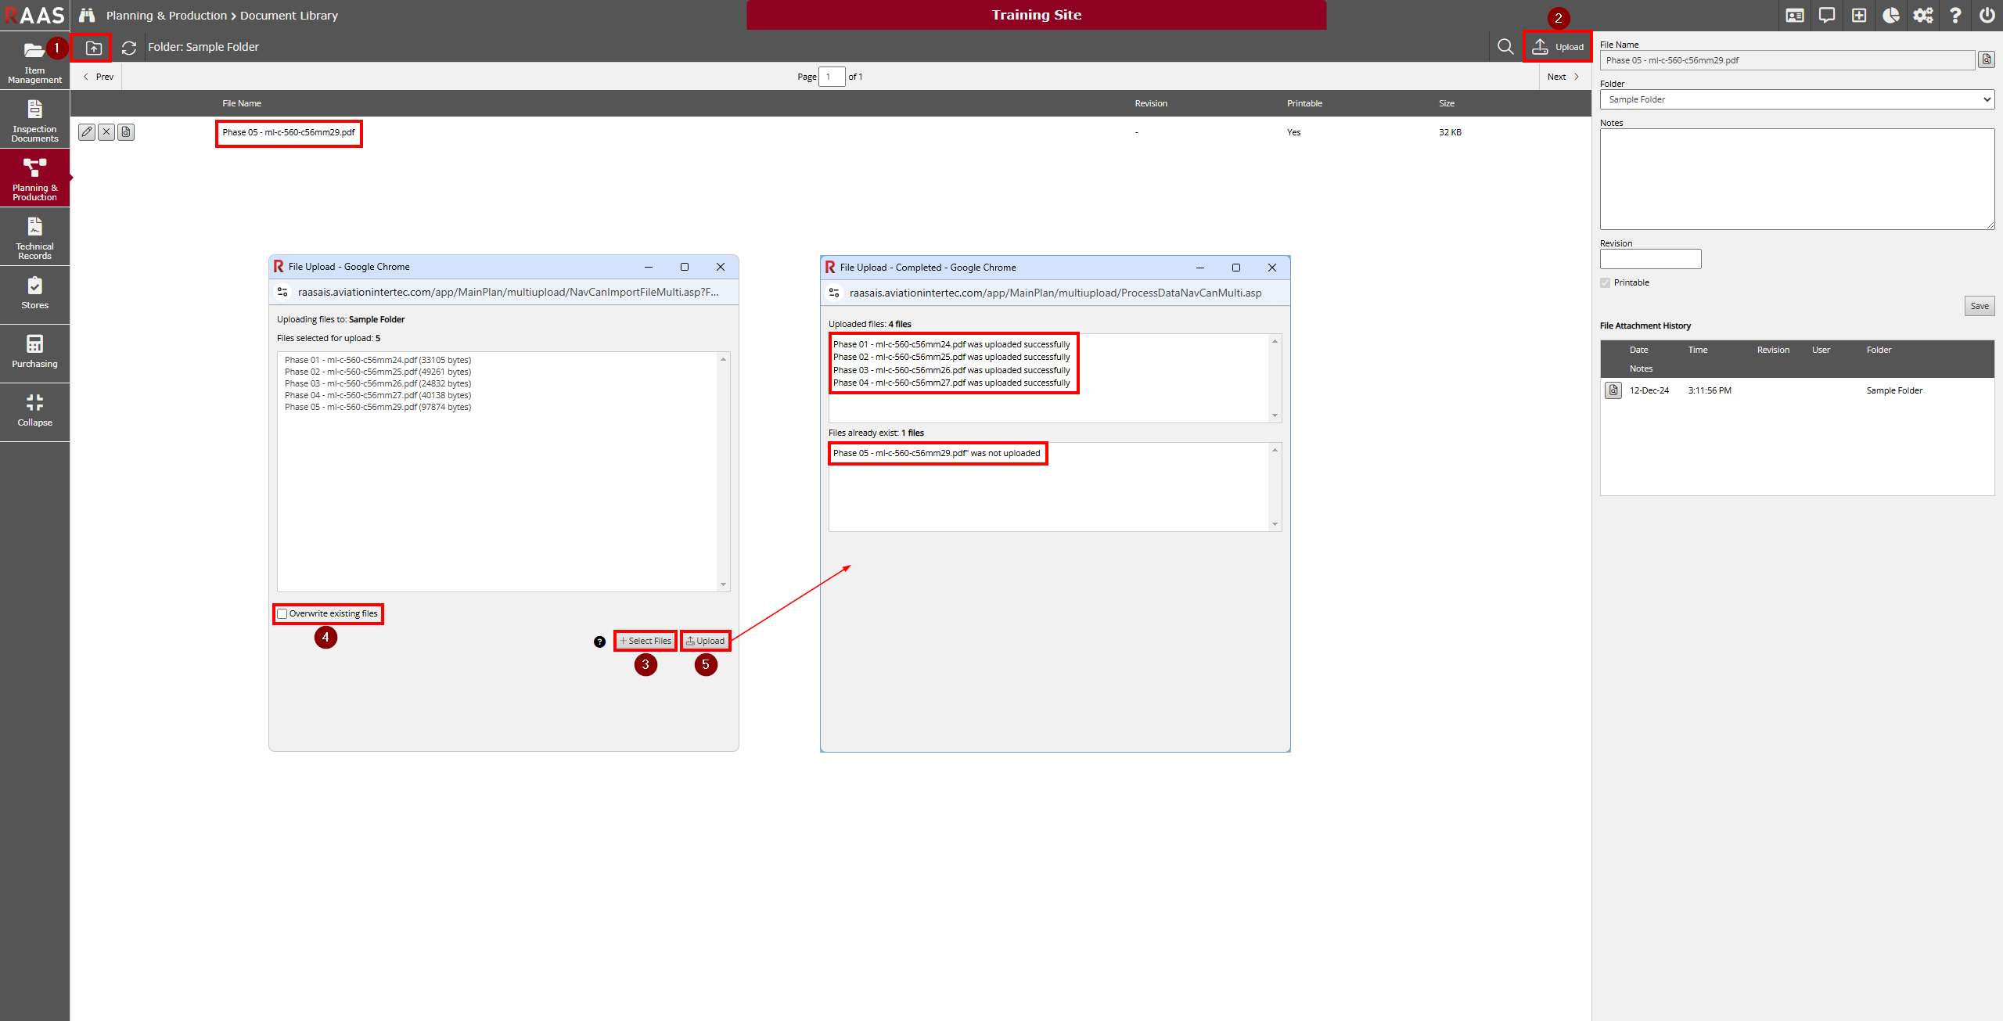Click the power logout icon
This screenshot has width=2003, height=1021.
pyautogui.click(x=1987, y=15)
